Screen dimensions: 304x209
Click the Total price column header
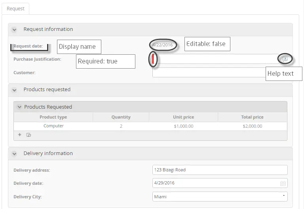pyautogui.click(x=252, y=117)
